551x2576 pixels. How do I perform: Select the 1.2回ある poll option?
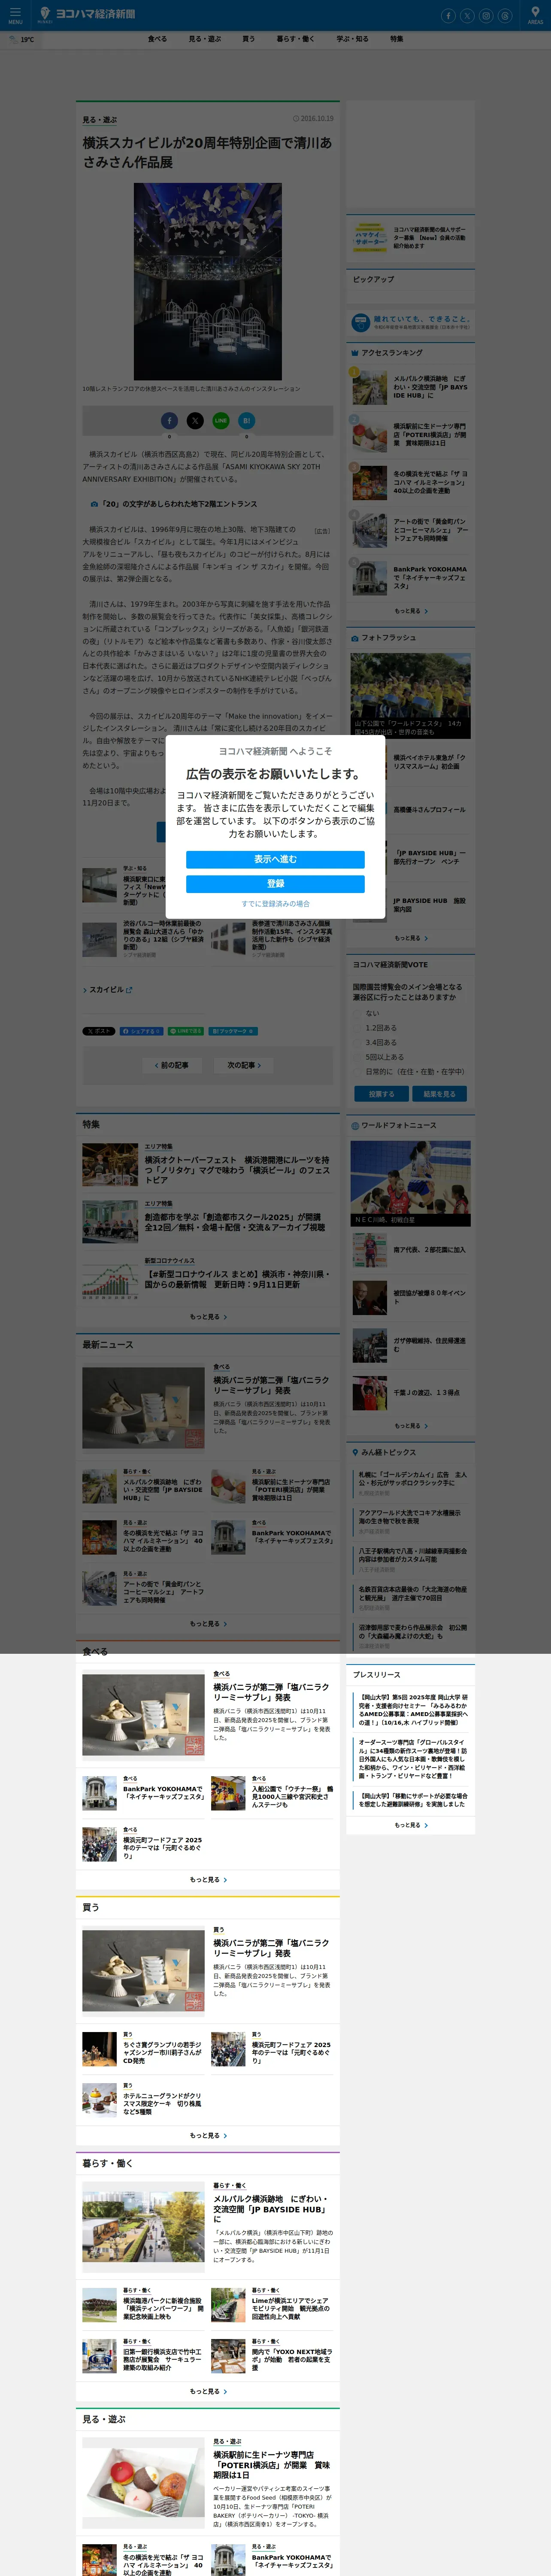(375, 1027)
